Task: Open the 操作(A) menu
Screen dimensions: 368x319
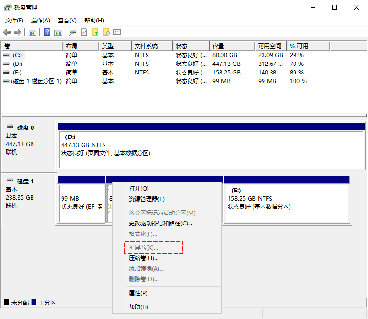Action: [x=41, y=21]
